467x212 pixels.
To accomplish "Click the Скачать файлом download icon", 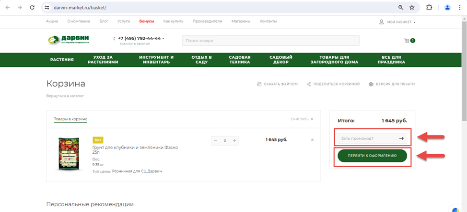I will pos(259,84).
